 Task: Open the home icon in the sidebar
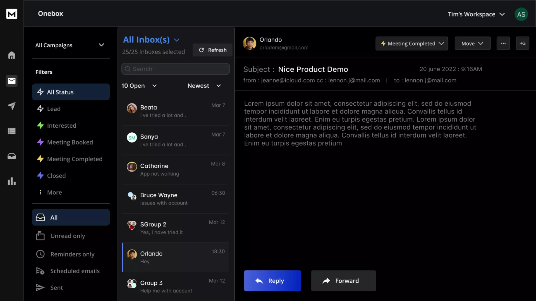point(11,55)
